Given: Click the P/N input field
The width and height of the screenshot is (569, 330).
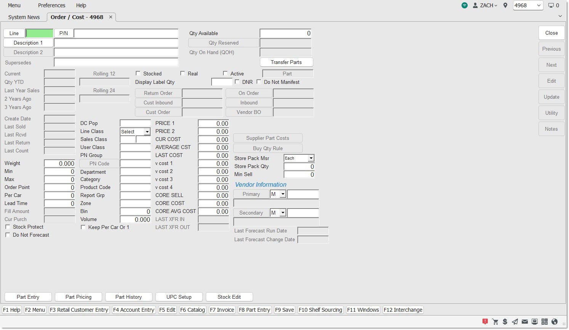Looking at the screenshot, I should (126, 34).
